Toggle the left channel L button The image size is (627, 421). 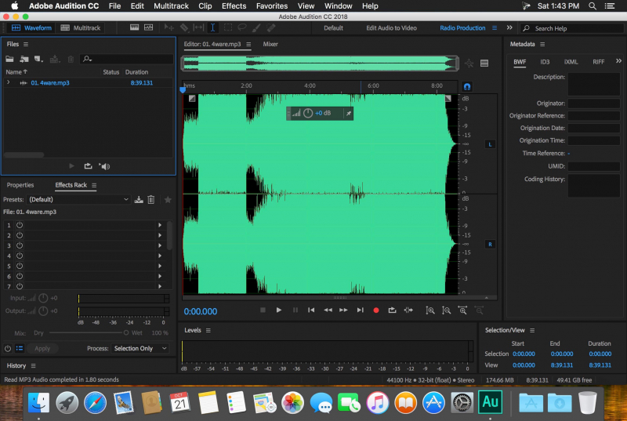pyautogui.click(x=490, y=144)
